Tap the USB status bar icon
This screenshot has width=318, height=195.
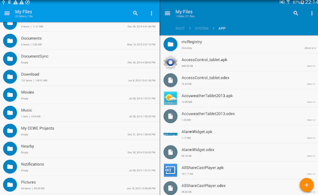(x=3, y=2)
